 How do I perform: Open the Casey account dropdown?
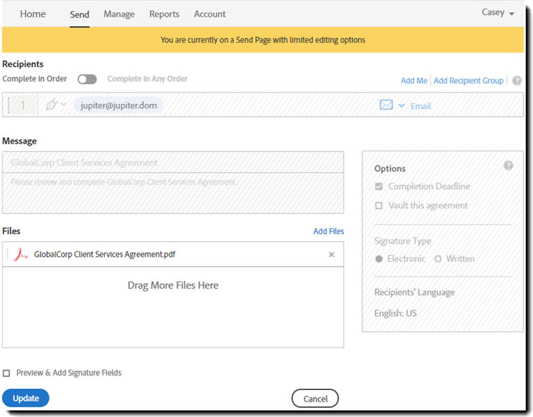coord(498,13)
